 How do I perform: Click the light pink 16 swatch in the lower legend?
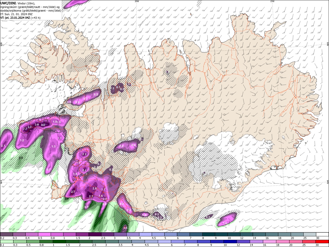point(269,242)
